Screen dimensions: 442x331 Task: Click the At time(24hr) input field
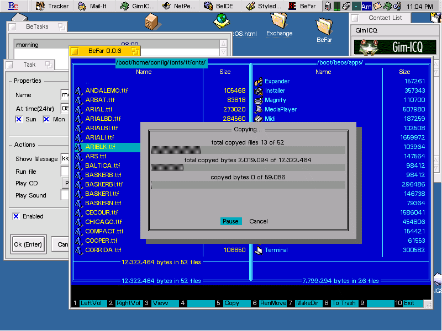pos(65,108)
